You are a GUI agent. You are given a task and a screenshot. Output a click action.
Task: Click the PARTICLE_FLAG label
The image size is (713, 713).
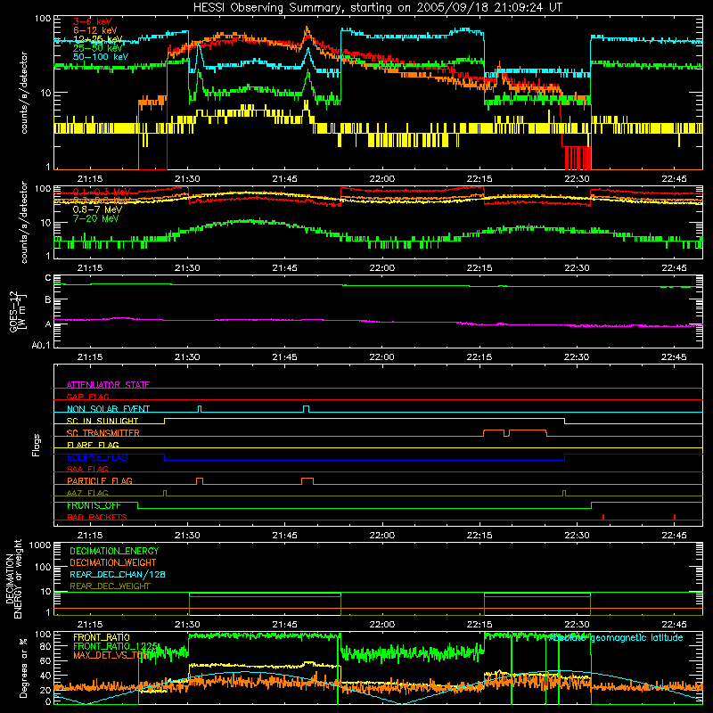coord(100,481)
